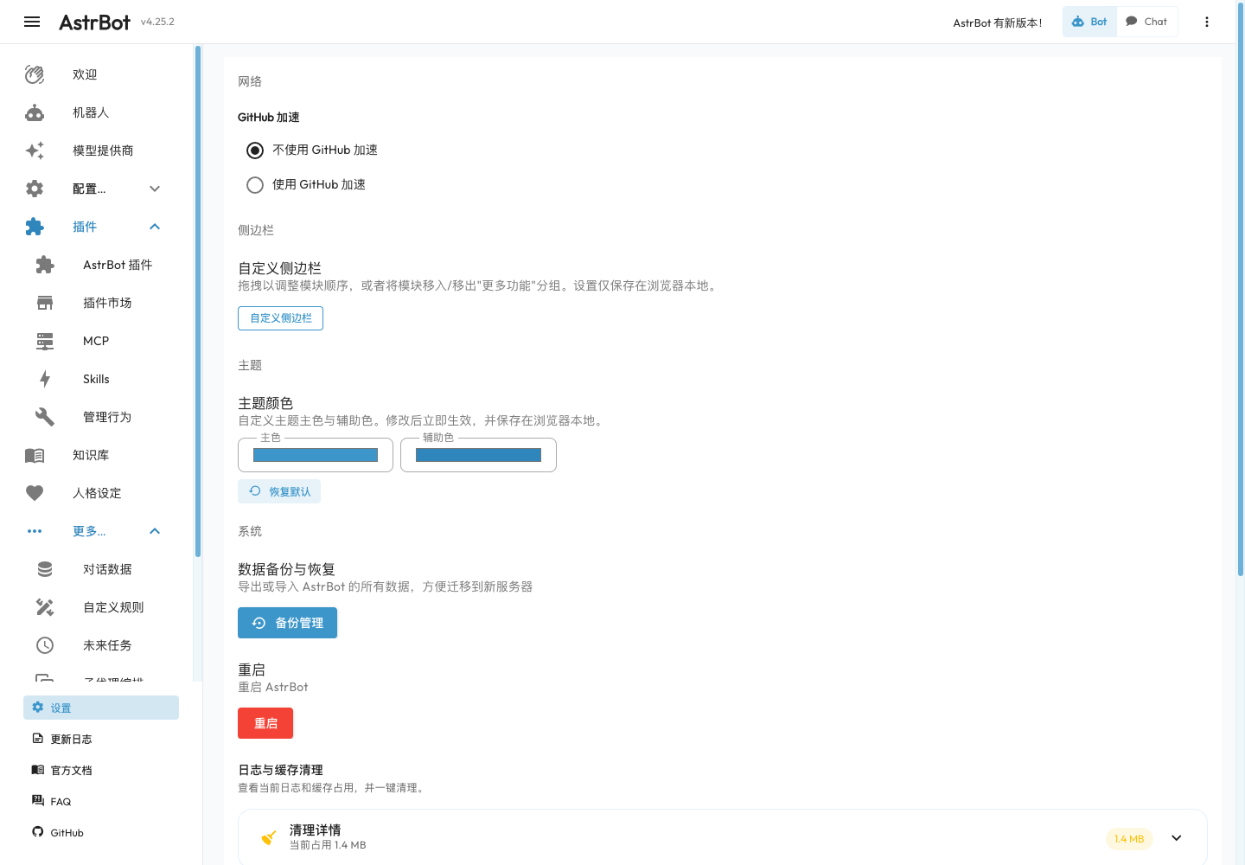Click 恢复默认 theme reset button

click(279, 491)
